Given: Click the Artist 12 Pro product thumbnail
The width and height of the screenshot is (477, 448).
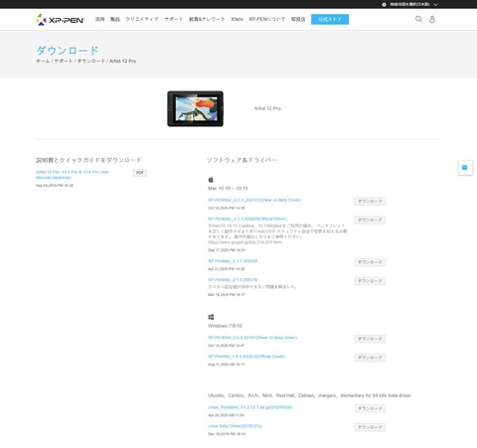Looking at the screenshot, I should (195, 108).
